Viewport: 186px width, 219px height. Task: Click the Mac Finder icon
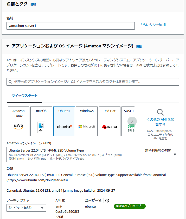pyautogui.click(x=41, y=127)
